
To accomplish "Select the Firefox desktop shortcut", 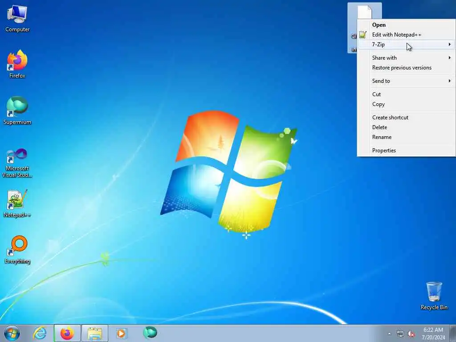I will 17,64.
